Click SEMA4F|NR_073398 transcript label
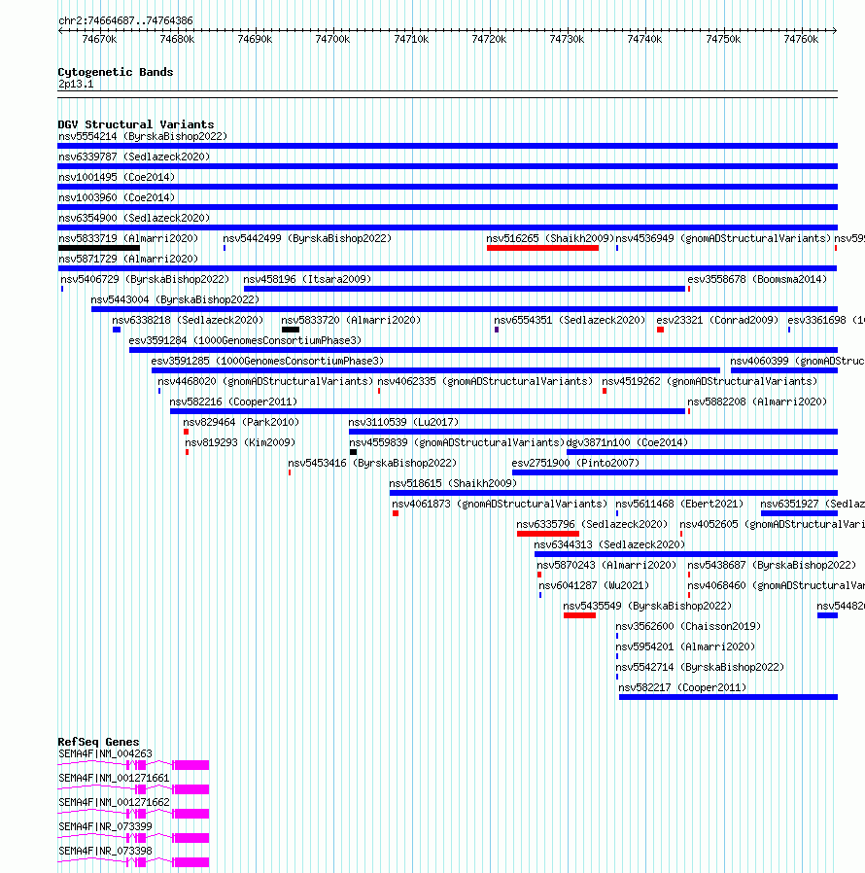This screenshot has width=865, height=873. click(105, 851)
